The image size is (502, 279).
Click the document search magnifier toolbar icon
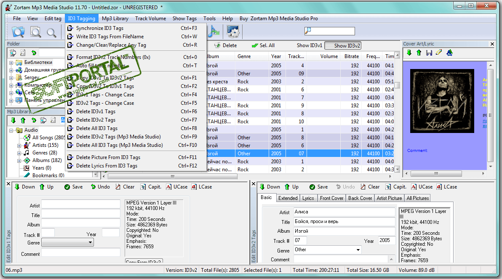(x=35, y=32)
